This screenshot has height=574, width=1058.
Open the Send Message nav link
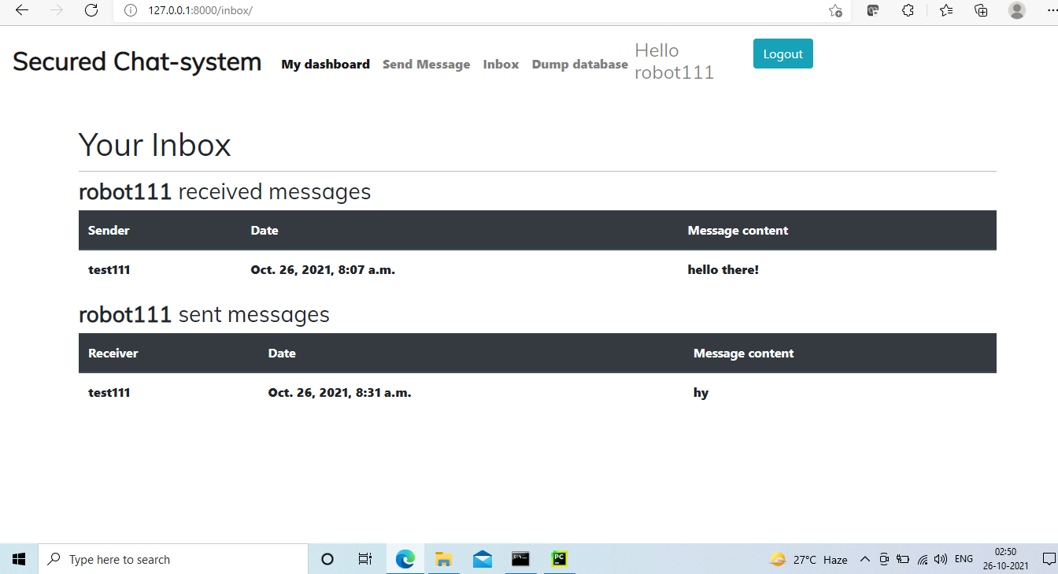(x=426, y=65)
